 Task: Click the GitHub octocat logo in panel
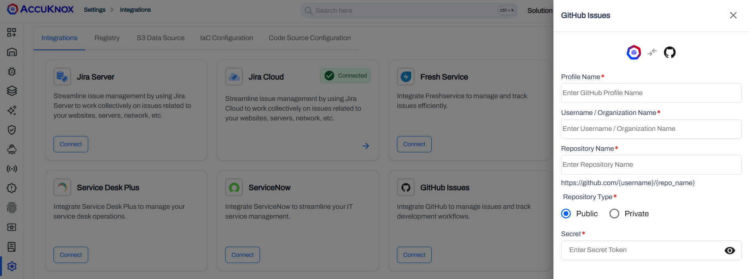click(670, 52)
